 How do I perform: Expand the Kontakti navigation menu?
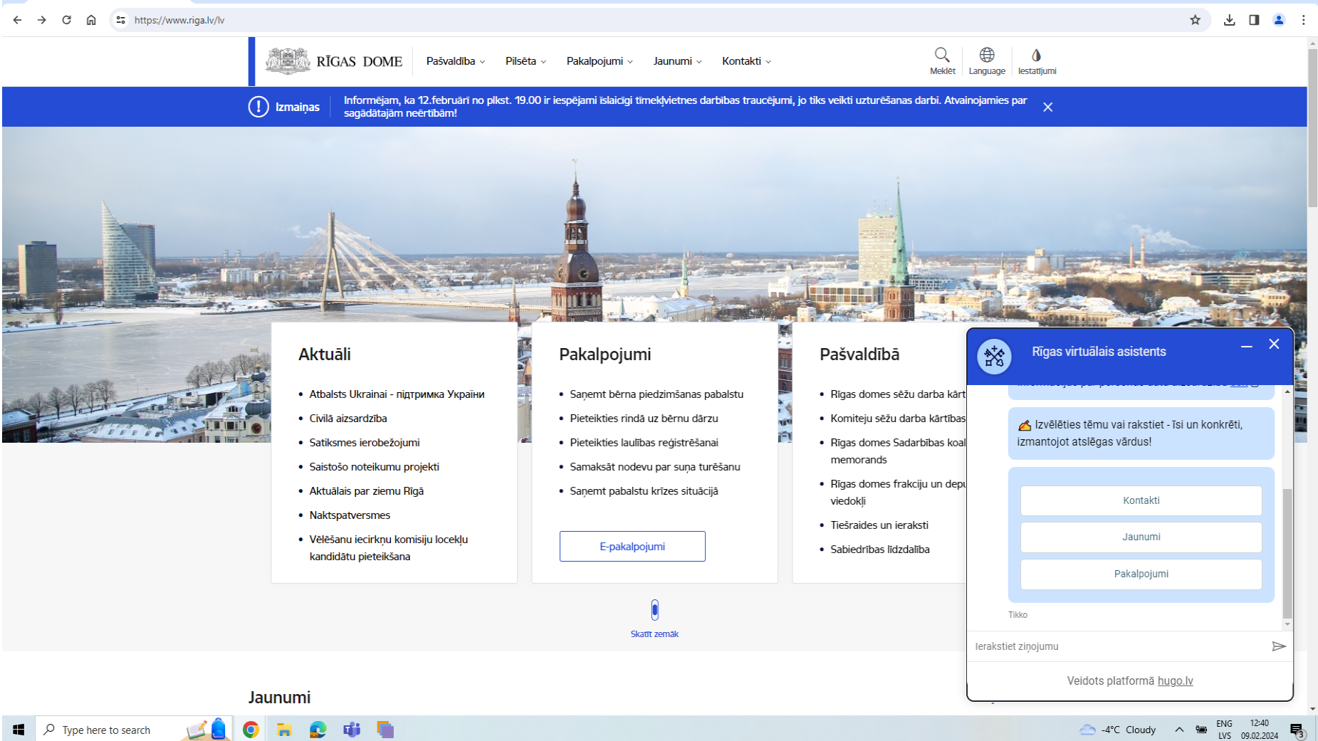coord(746,61)
